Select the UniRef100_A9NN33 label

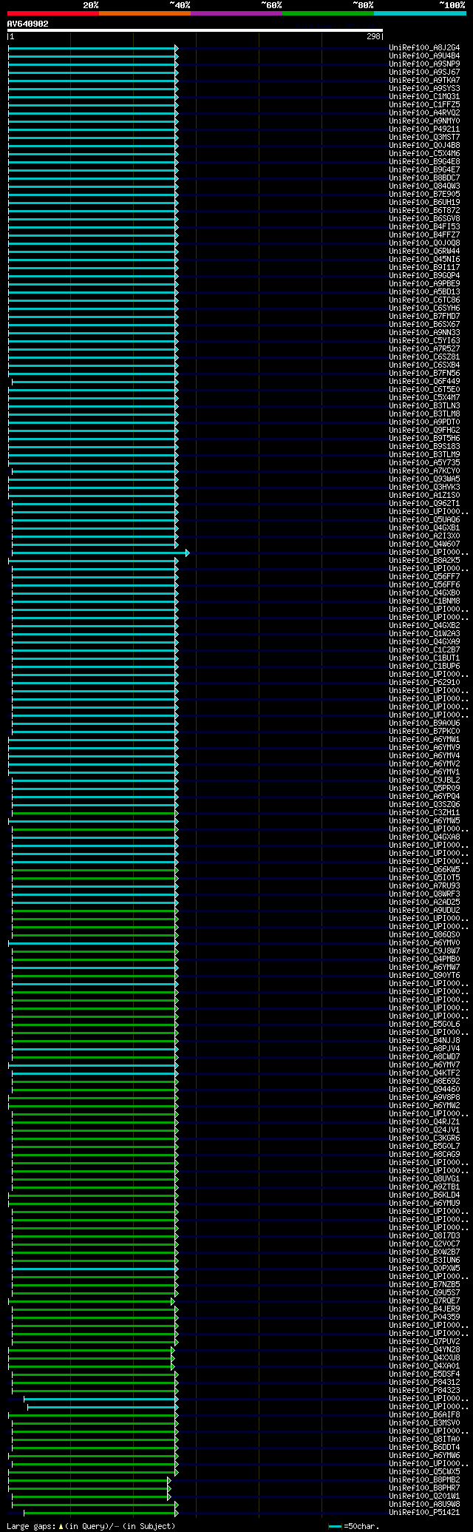coord(424,333)
